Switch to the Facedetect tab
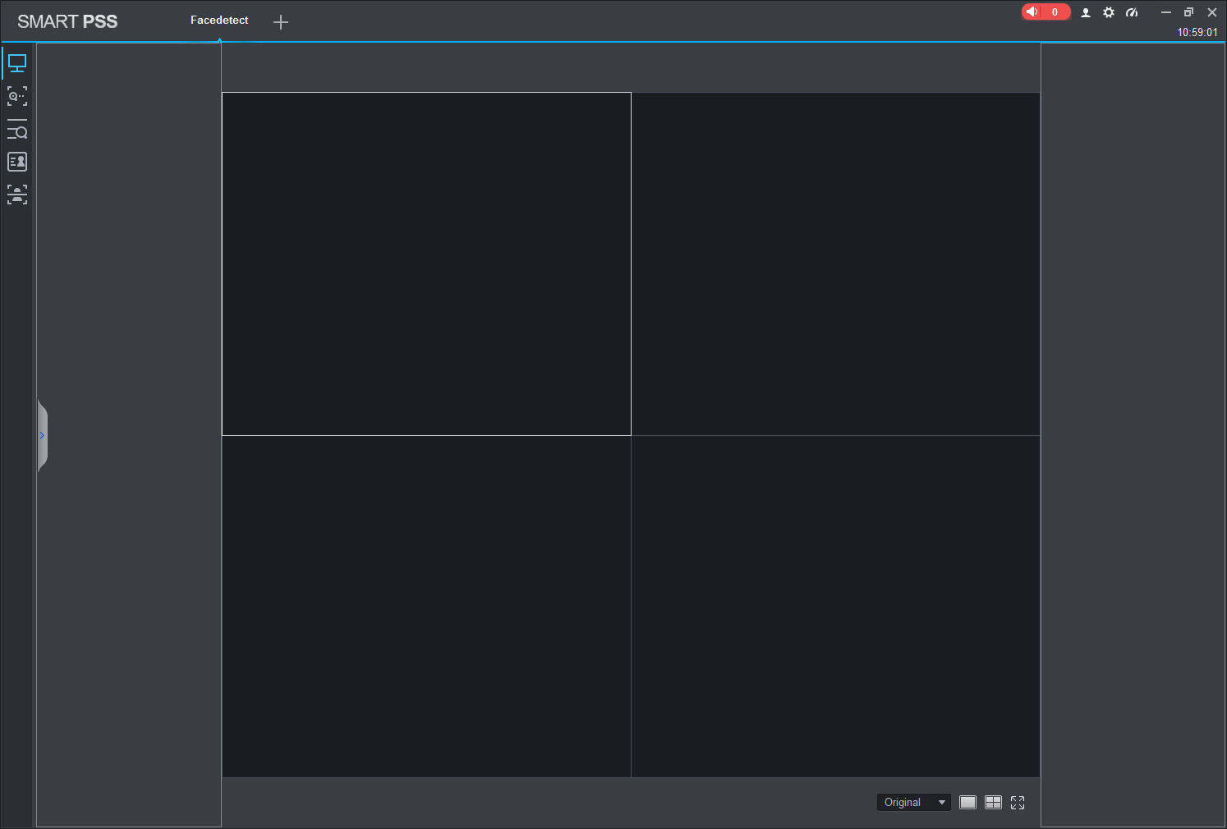Screen dimensions: 1227x829 tap(219, 21)
